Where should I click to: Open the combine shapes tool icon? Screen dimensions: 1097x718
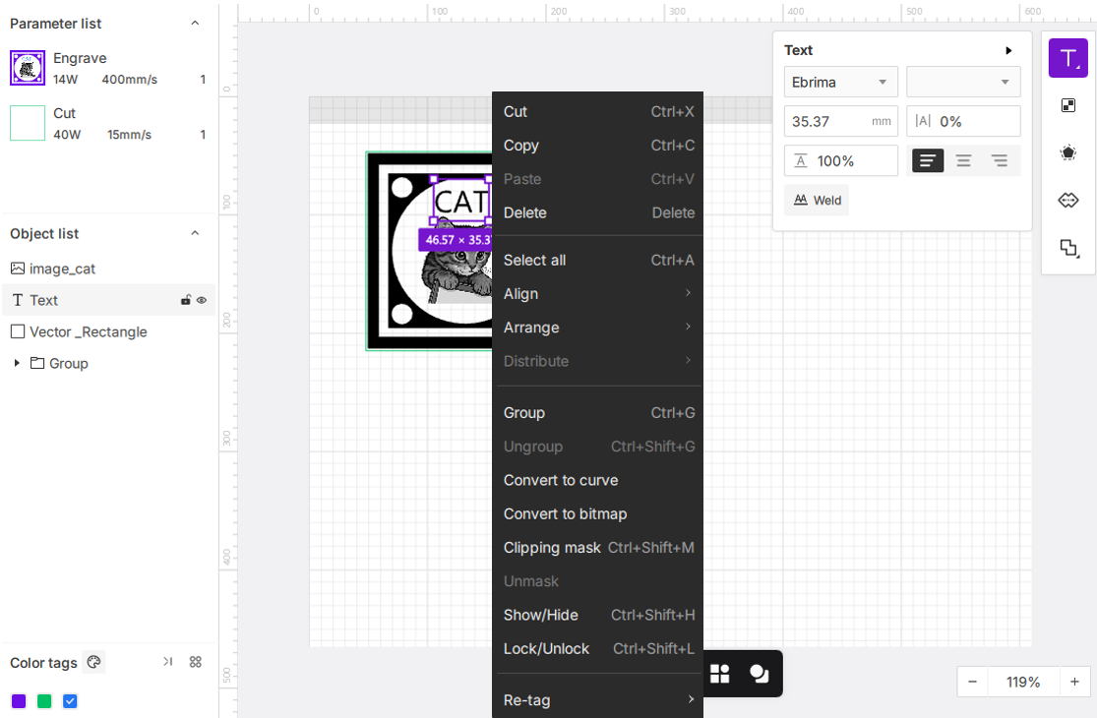click(x=1068, y=248)
